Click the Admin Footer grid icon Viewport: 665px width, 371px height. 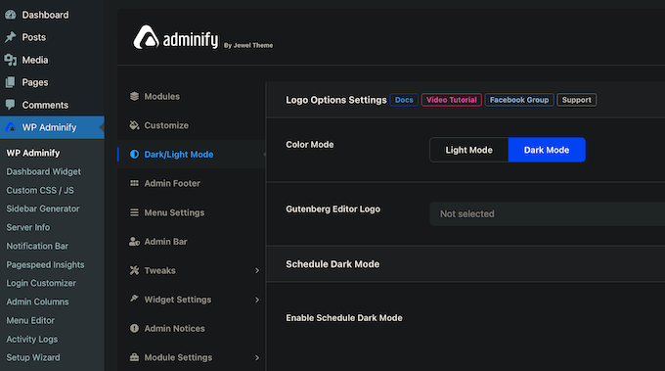(x=134, y=183)
